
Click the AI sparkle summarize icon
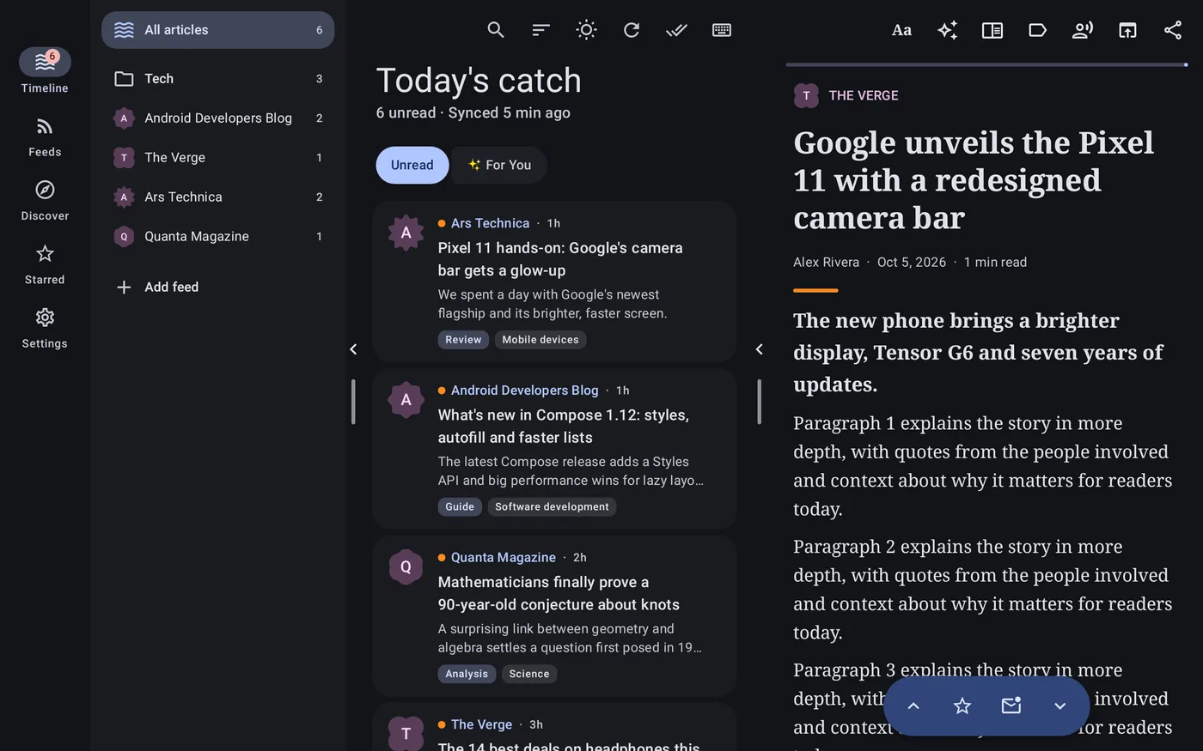point(947,30)
